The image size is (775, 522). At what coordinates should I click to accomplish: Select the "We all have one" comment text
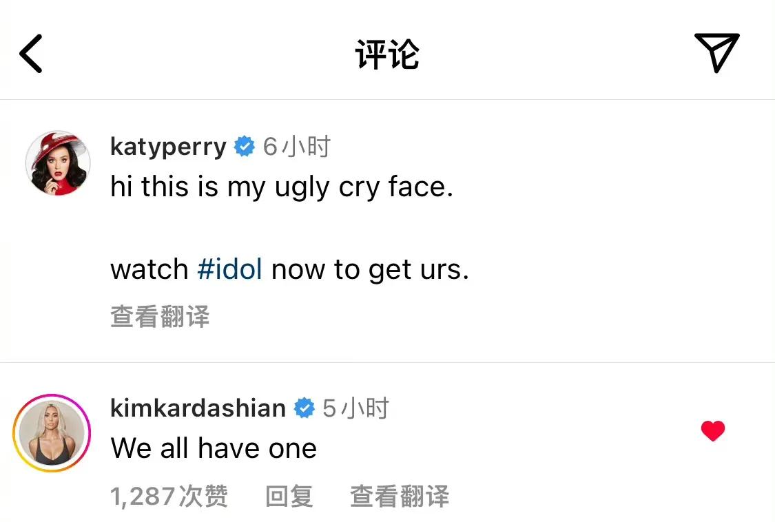pos(214,449)
